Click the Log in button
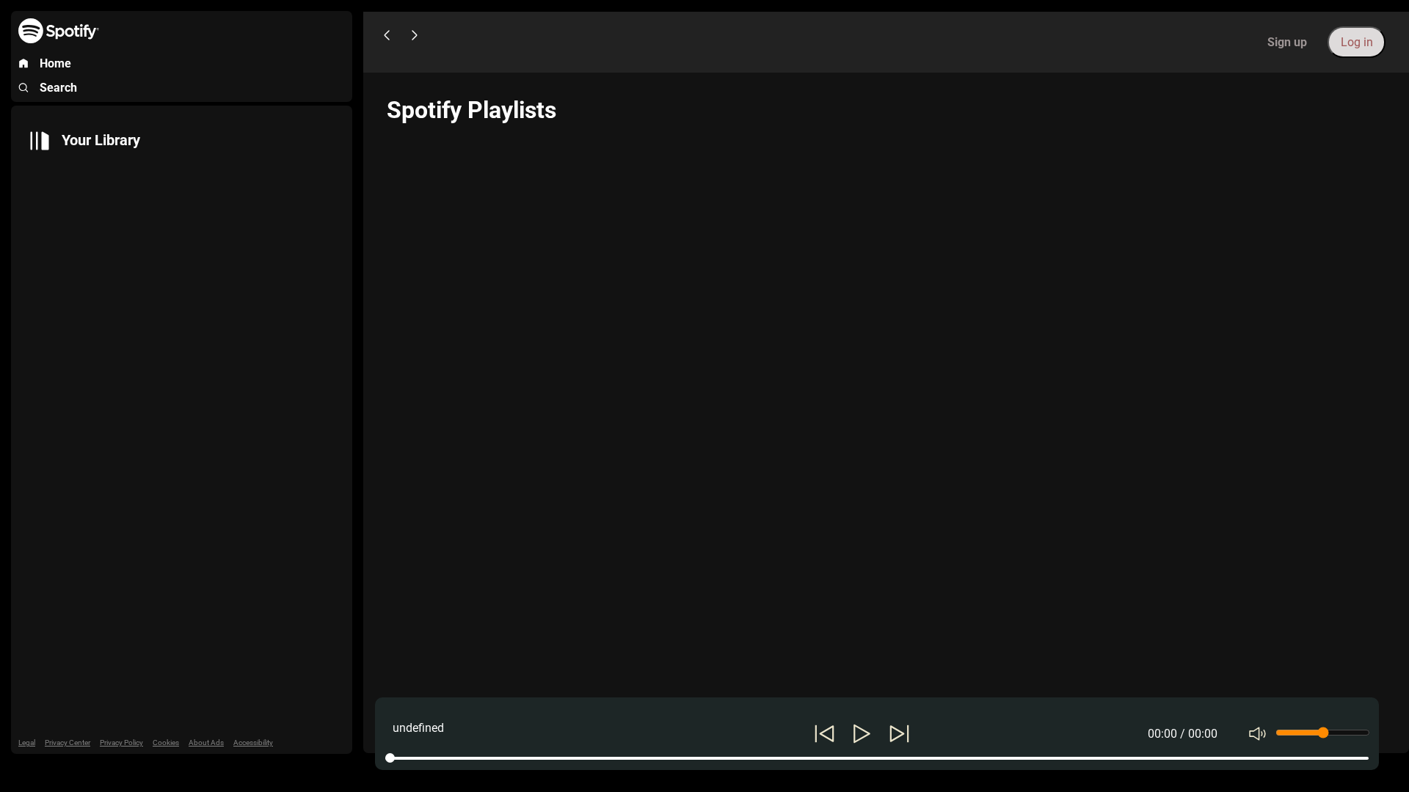 (x=1355, y=42)
